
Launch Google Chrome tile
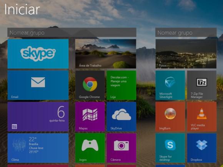(90, 85)
